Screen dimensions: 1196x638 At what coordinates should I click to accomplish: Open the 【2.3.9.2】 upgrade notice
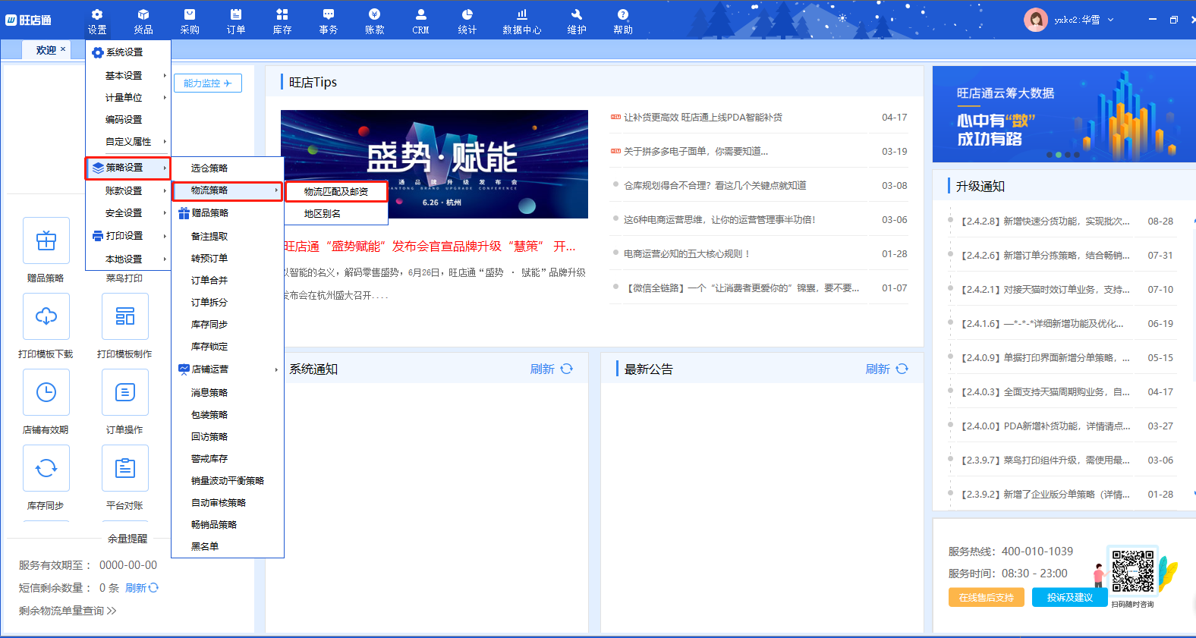1046,495
